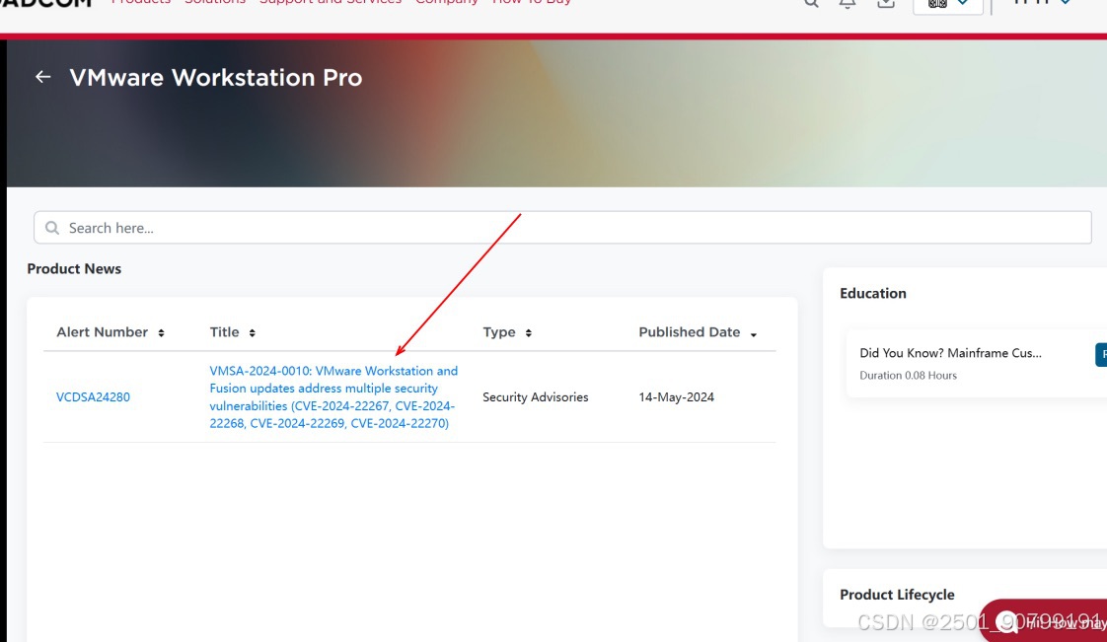Click the 'VMware Workstation Pro' page title

point(216,78)
